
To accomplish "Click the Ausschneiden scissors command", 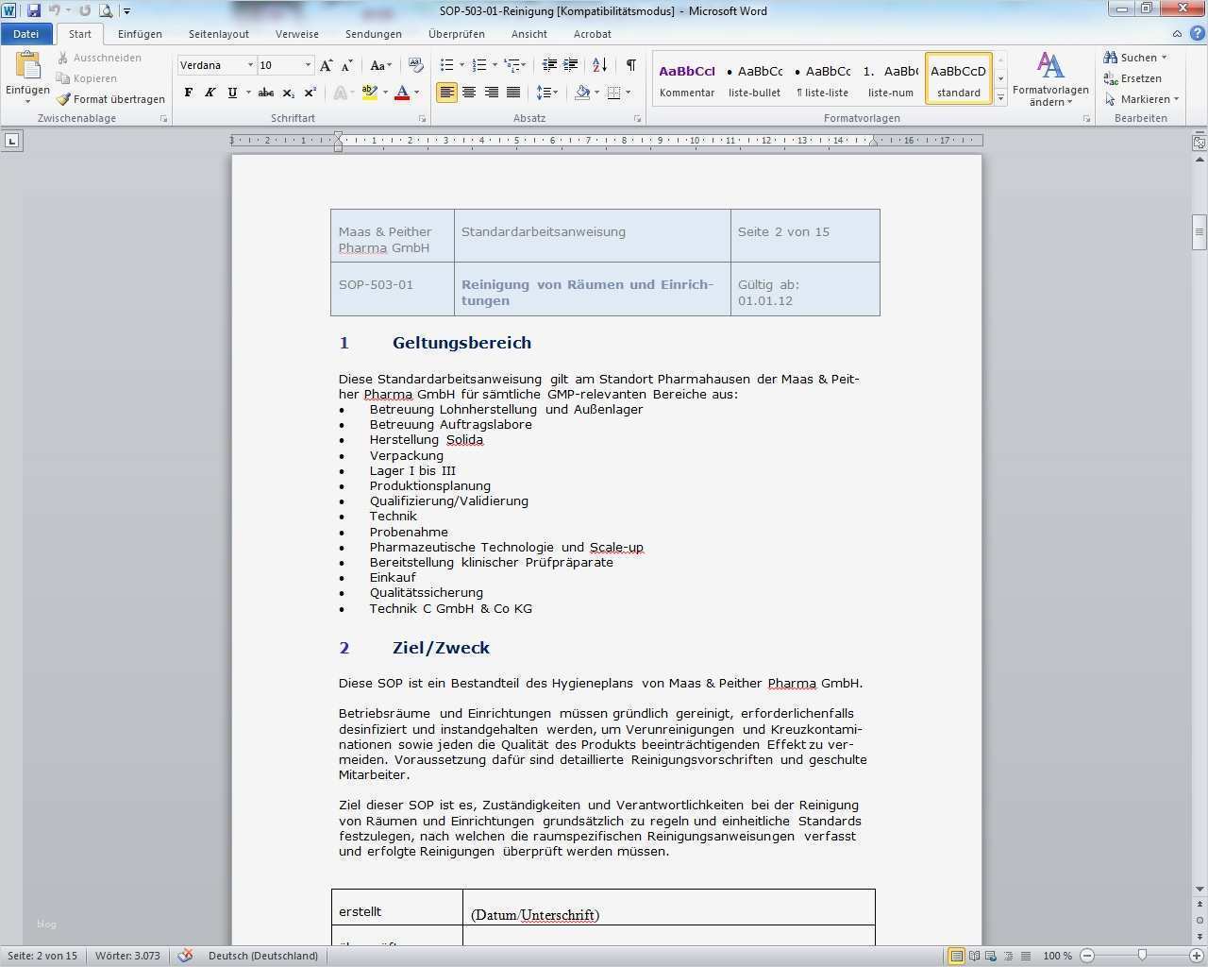I will point(99,58).
